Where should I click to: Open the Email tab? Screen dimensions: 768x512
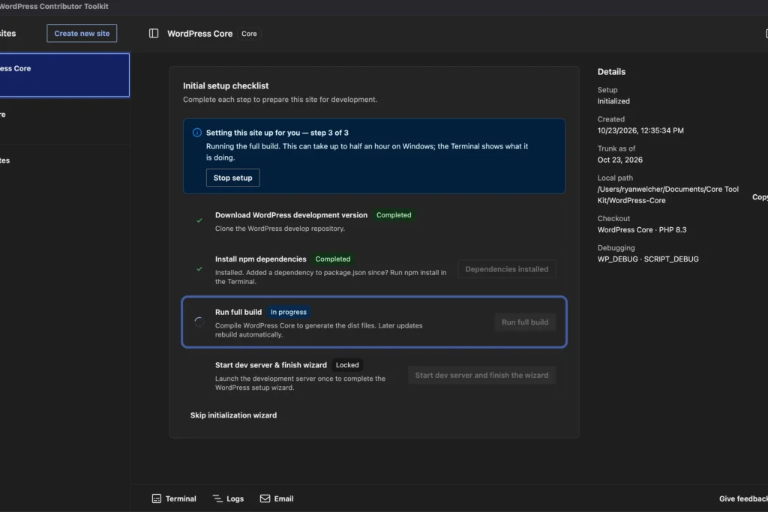coord(277,499)
